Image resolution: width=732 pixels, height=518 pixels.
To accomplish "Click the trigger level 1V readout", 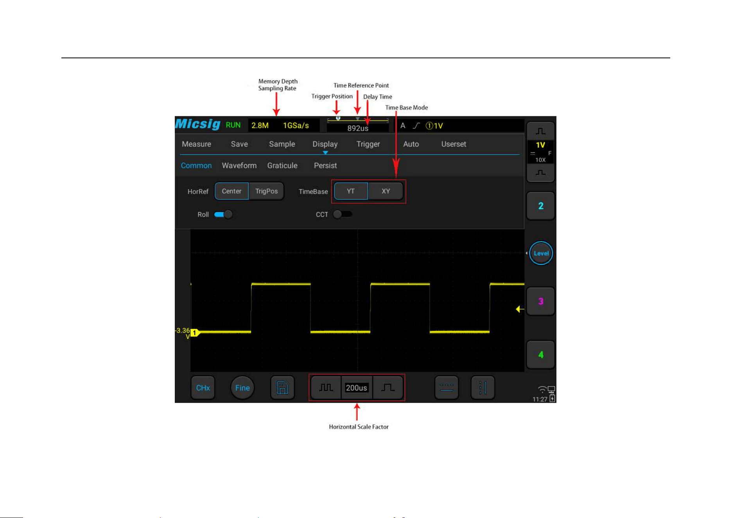I will point(434,126).
